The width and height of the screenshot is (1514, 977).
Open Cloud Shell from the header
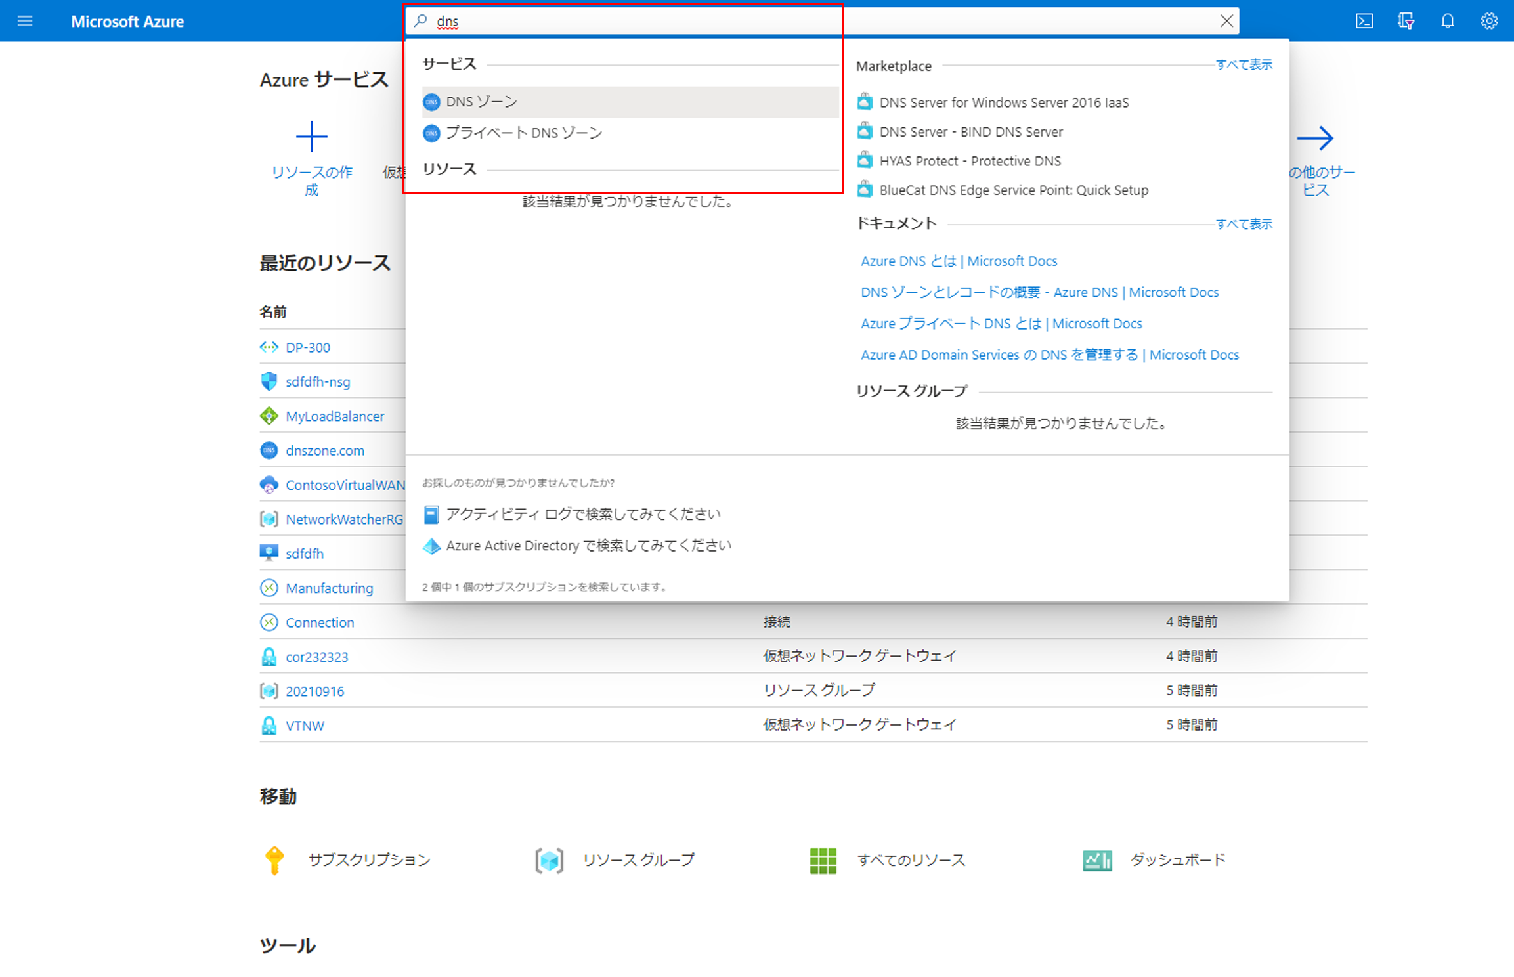click(1364, 21)
